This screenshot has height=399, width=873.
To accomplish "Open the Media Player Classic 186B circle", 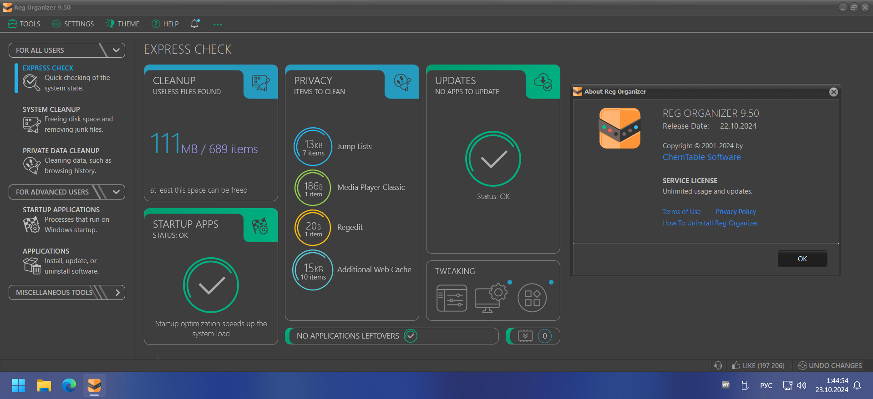I will point(313,188).
